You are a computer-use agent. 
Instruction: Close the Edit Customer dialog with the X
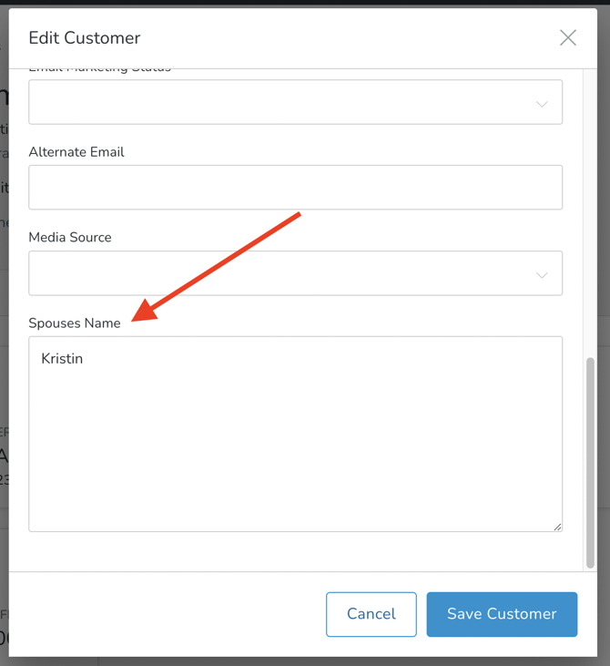(x=568, y=37)
